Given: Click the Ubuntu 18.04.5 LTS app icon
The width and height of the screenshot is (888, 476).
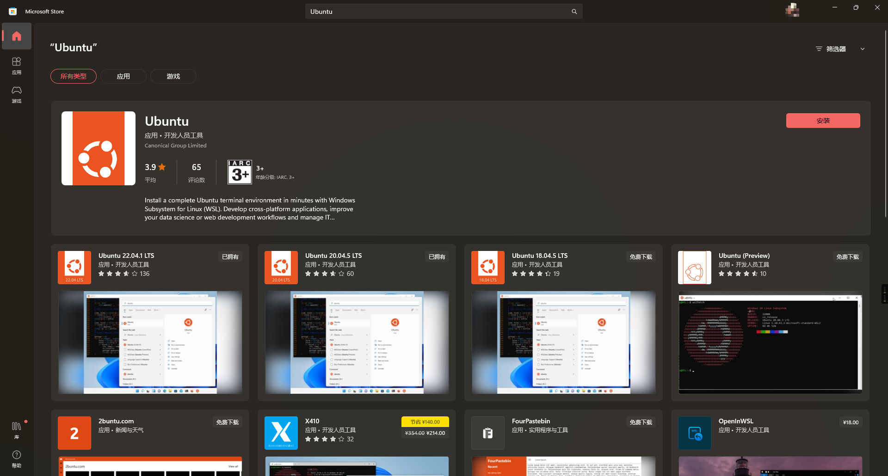Looking at the screenshot, I should pyautogui.click(x=488, y=268).
